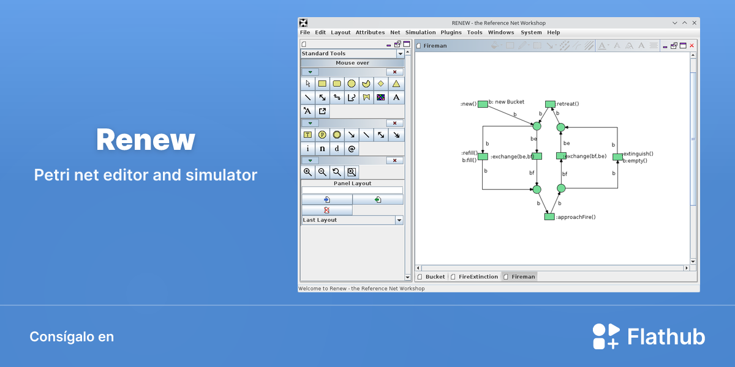
Task: Select the Triangle shape tool
Action: 396,83
